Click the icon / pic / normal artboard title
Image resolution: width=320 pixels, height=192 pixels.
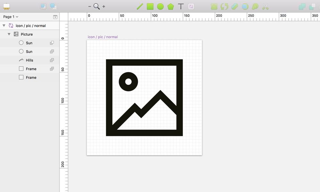tap(102, 37)
